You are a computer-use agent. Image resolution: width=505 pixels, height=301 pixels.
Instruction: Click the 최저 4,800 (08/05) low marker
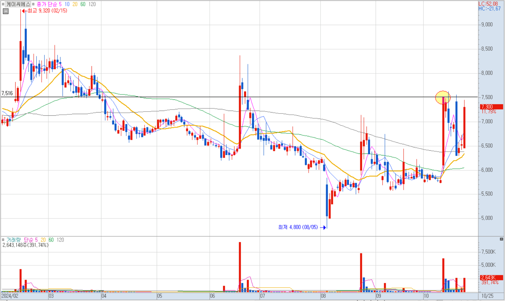click(x=302, y=227)
